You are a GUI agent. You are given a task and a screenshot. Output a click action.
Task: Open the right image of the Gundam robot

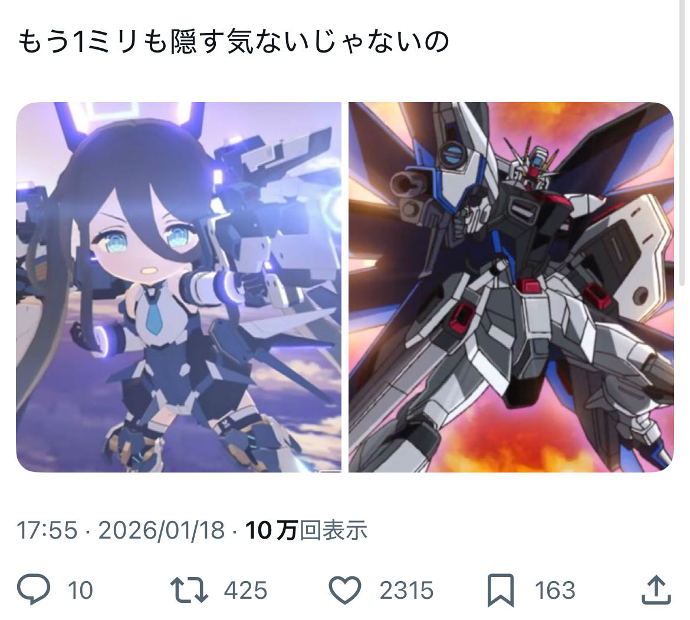pyautogui.click(x=511, y=287)
